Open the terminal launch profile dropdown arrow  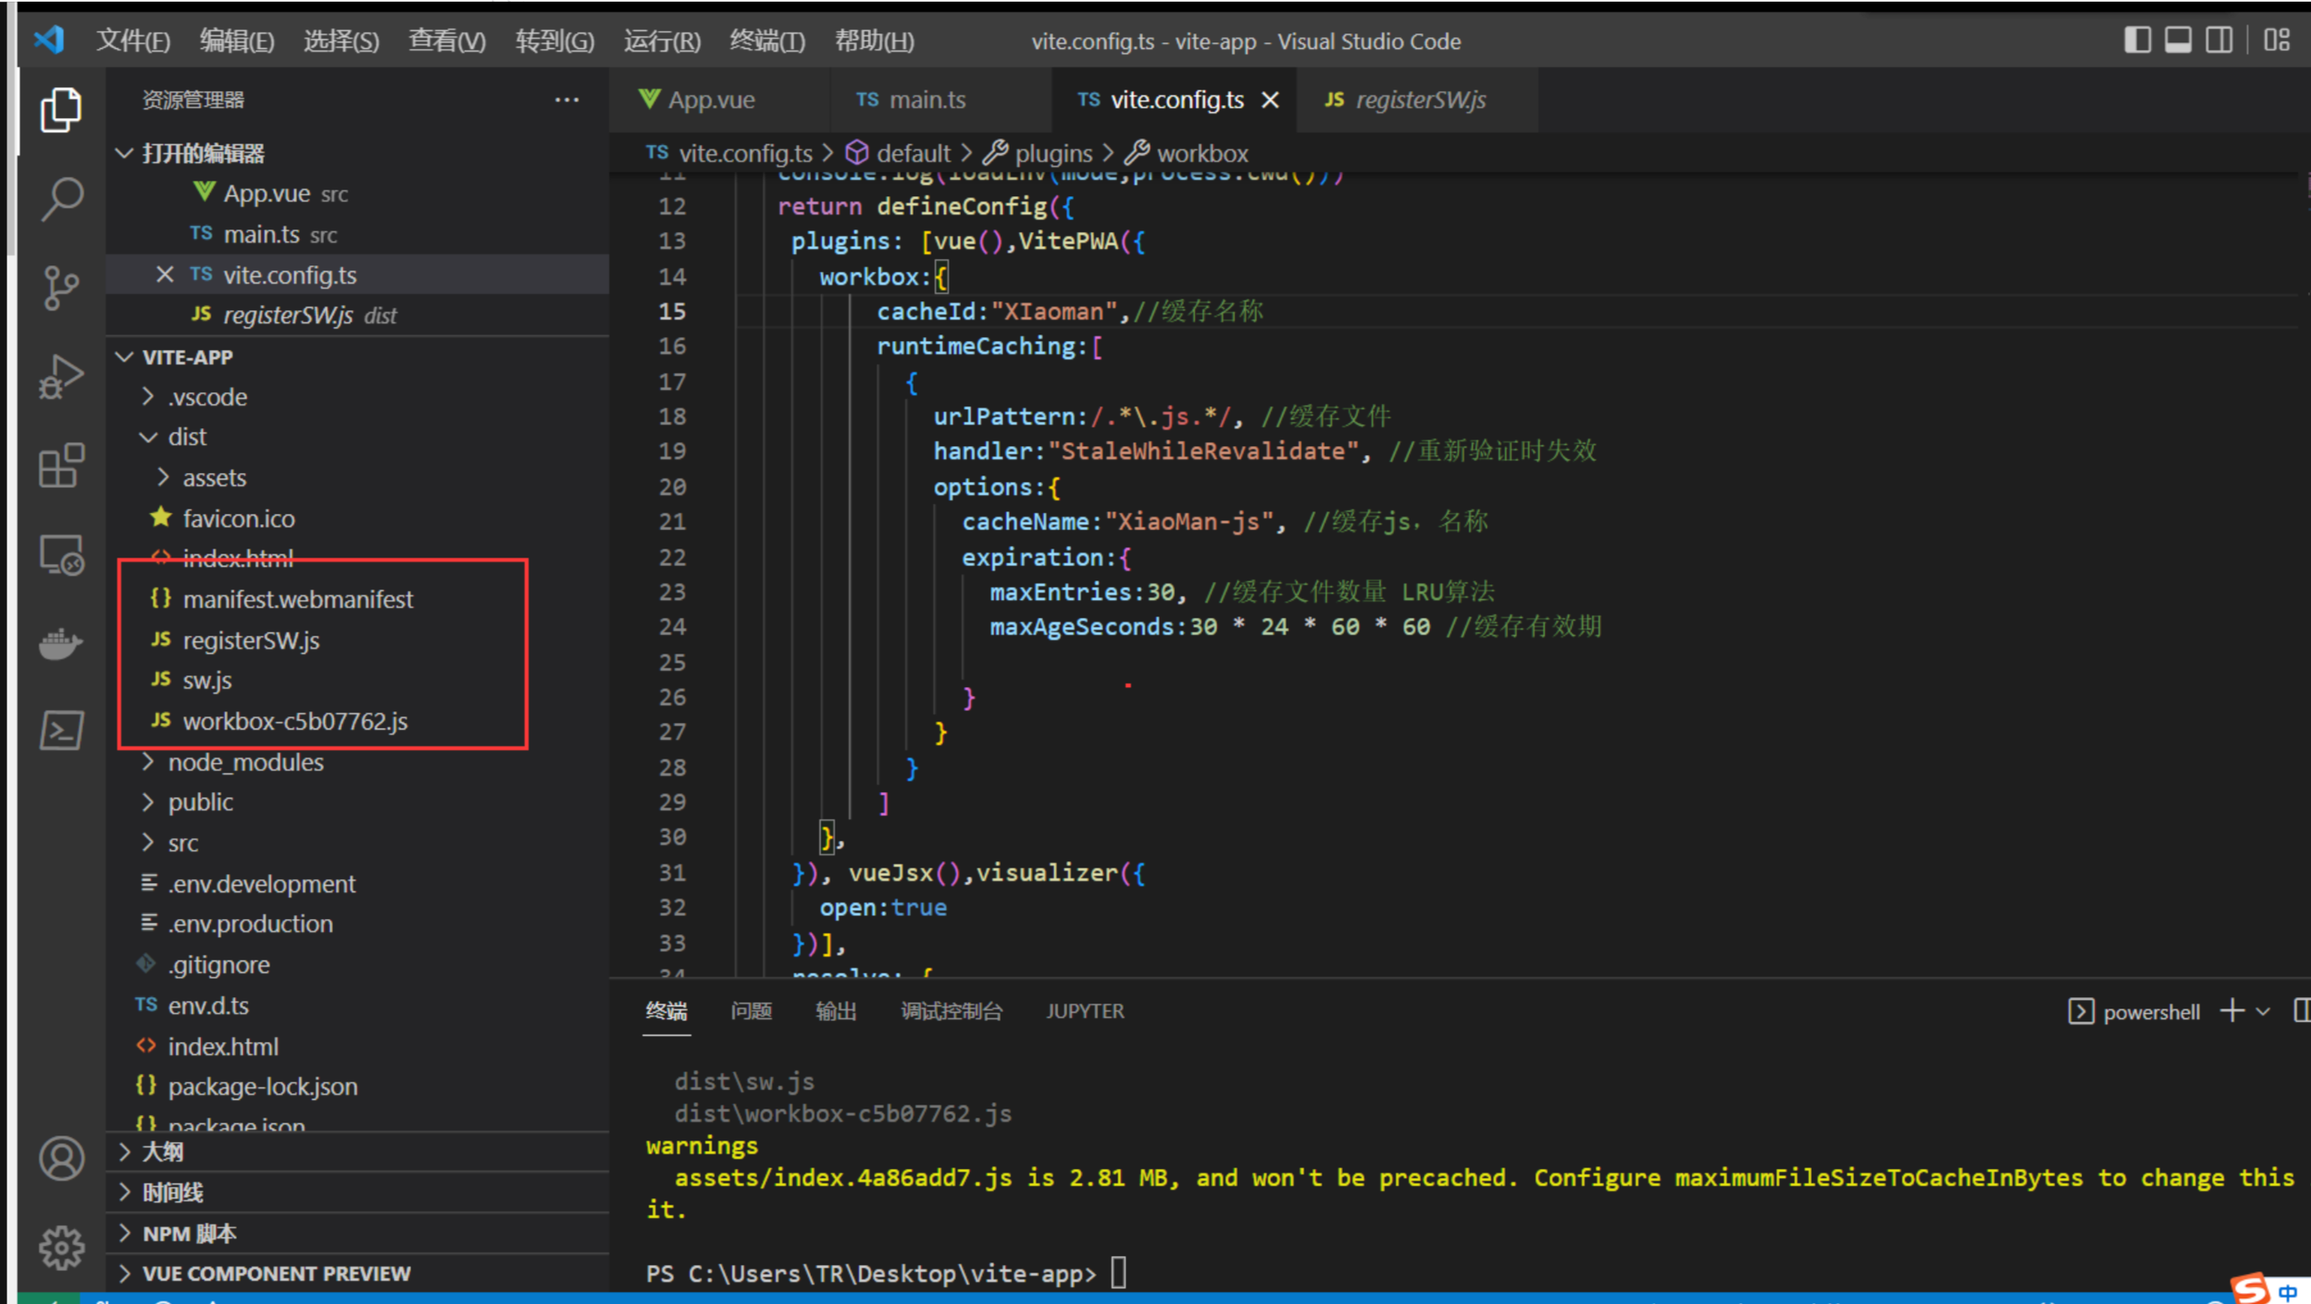click(x=2263, y=1012)
